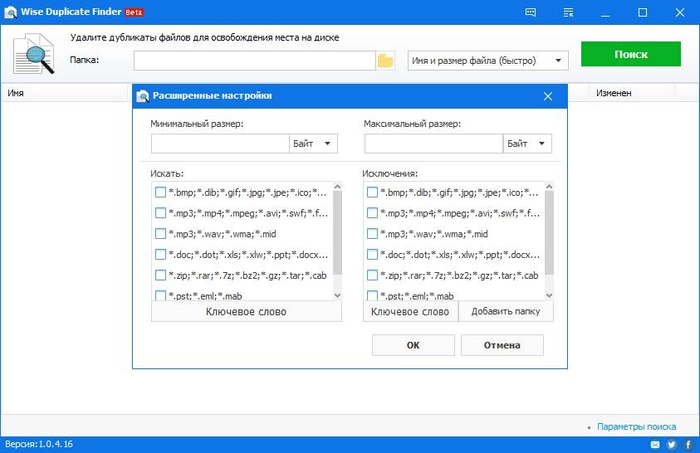
Task: Click the Исключения list scrollbar thumb
Action: 549,233
